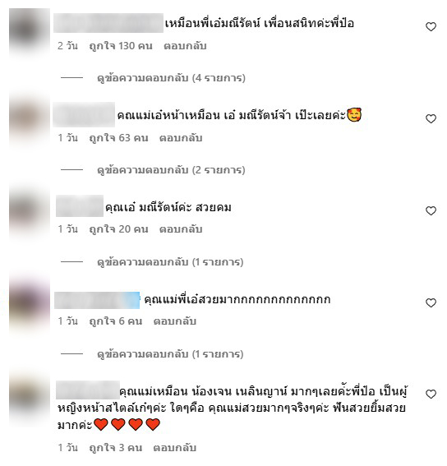447x466 pixels.
Task: Open blurred username on the 20-likes comment
Action: tap(80, 206)
